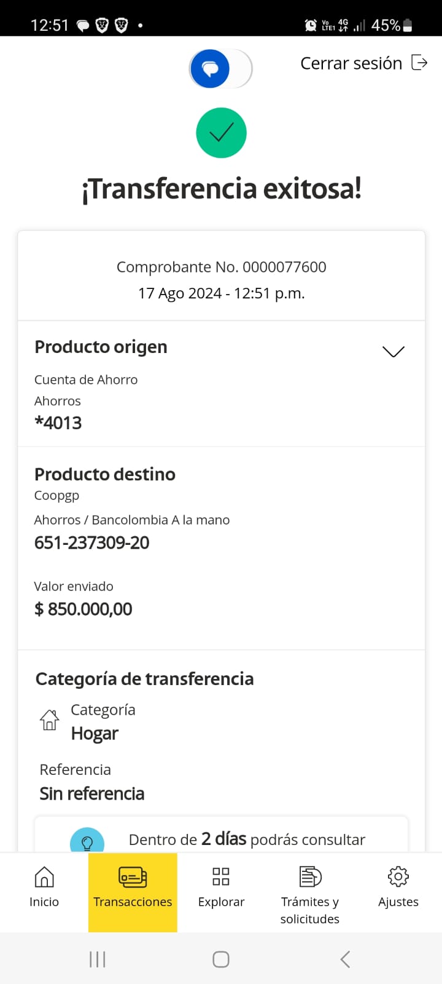Click Cerrar sesión text link
The width and height of the screenshot is (442, 984).
point(351,63)
